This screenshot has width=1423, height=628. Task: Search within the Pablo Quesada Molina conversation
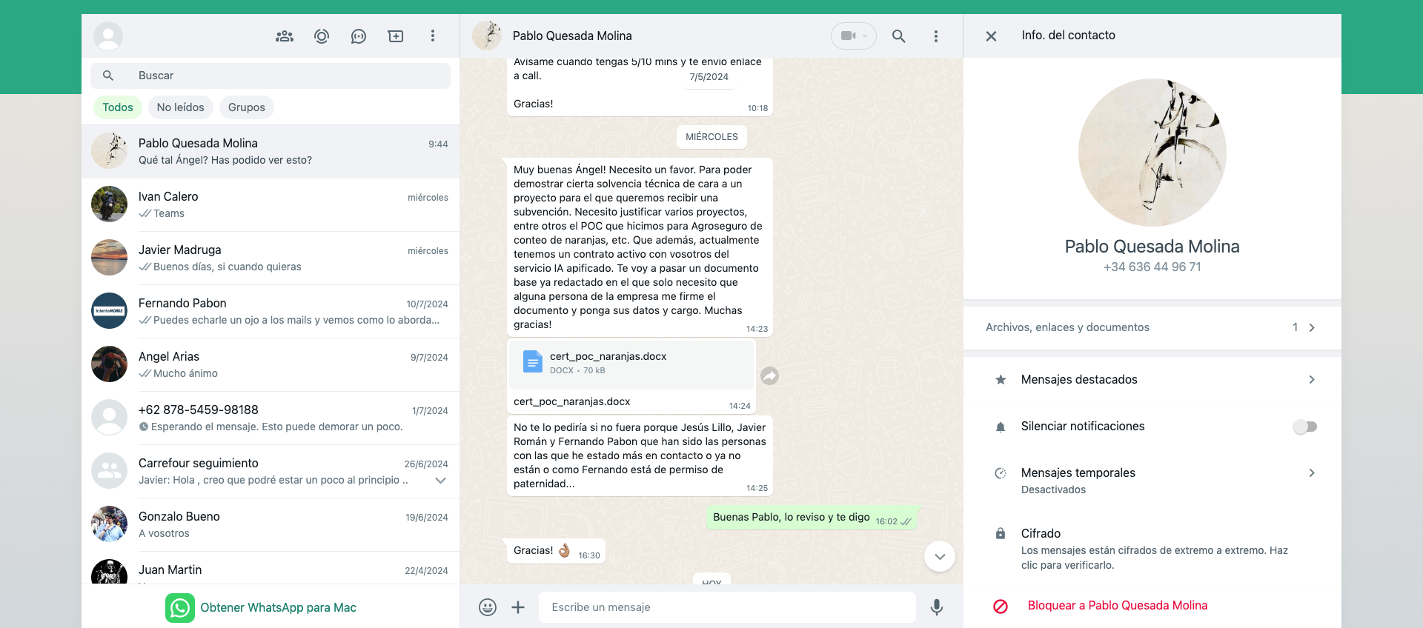[x=898, y=36]
